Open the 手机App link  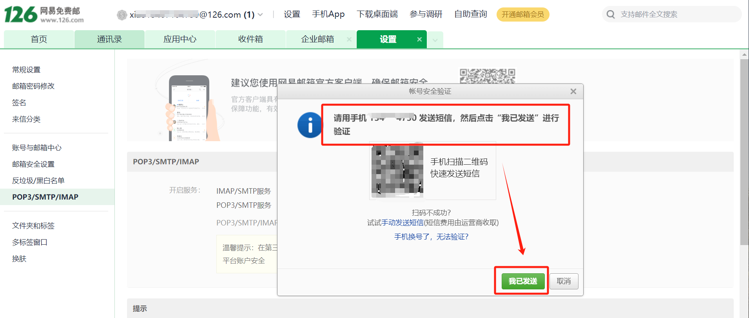[328, 15]
